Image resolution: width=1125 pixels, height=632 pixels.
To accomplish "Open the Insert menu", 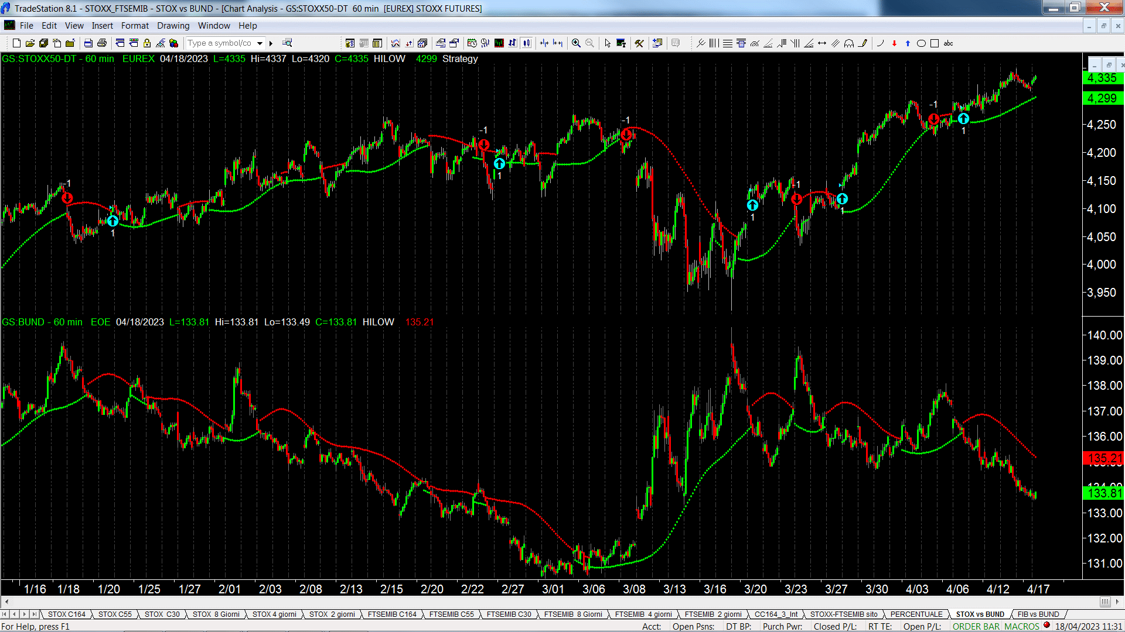I will click(x=103, y=26).
